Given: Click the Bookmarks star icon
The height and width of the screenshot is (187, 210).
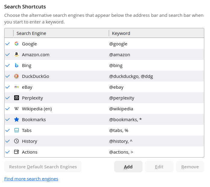Looking at the screenshot, I should (x=17, y=119).
